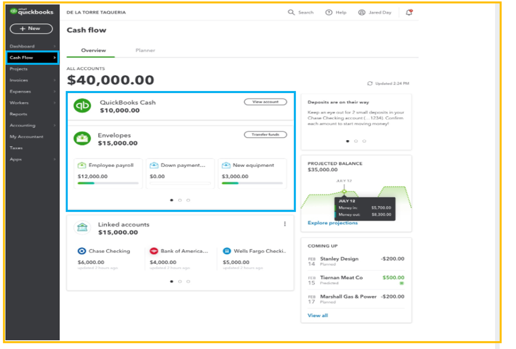
Task: Click the New equipment envelope icon
Action: click(x=226, y=165)
